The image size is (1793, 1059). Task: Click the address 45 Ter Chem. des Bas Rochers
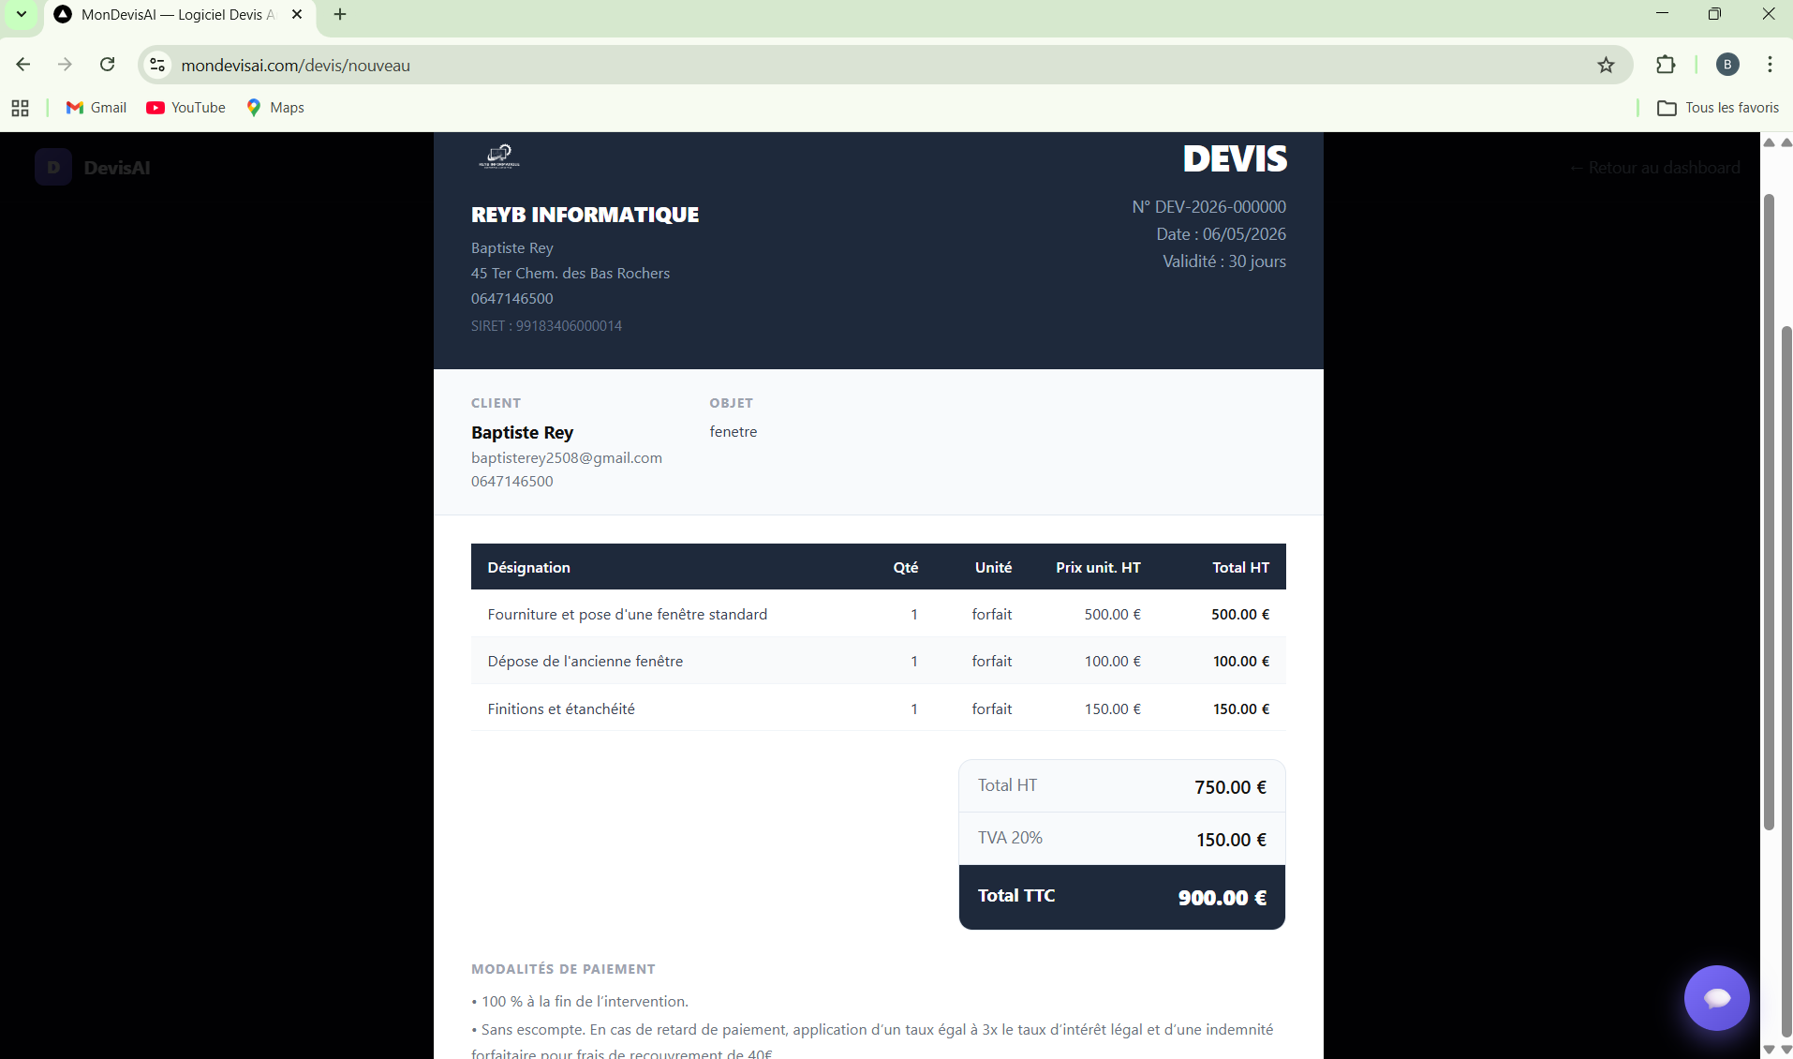570,273
